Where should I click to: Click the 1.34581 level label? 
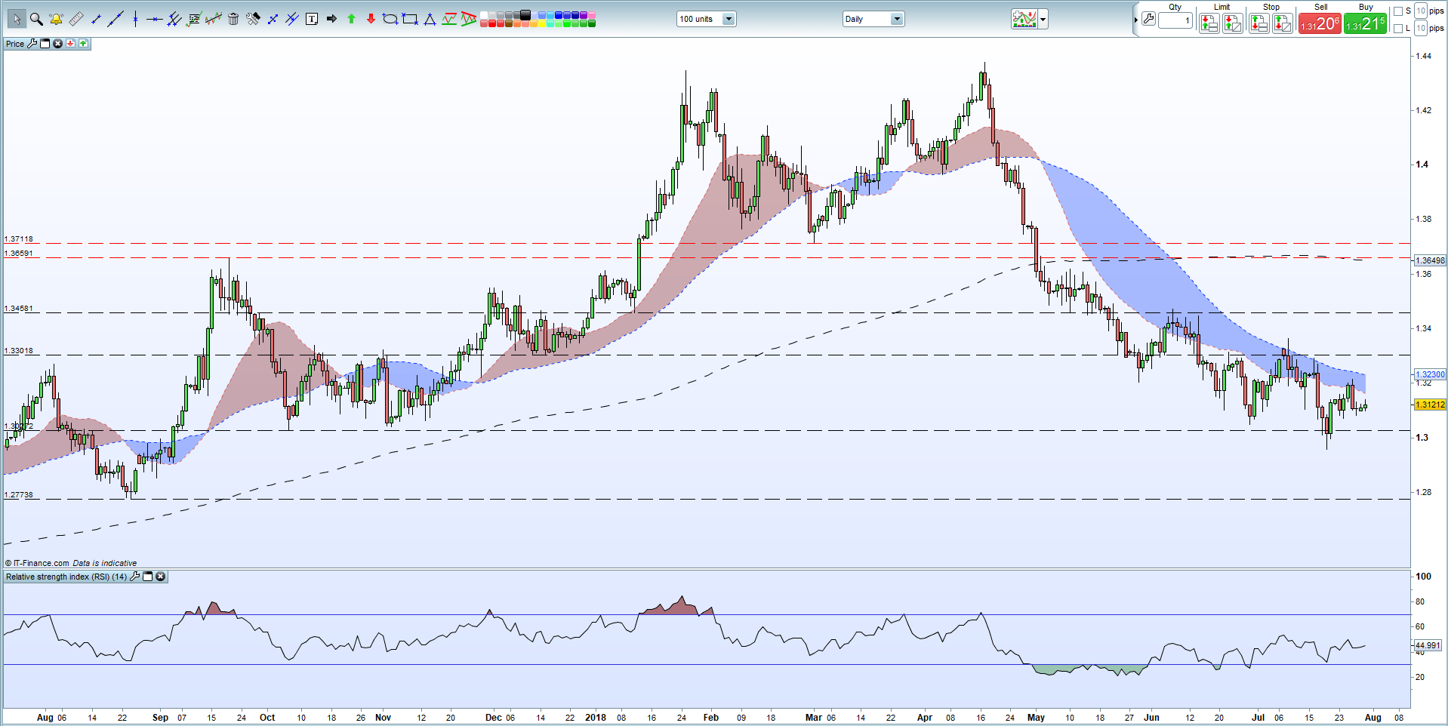pyautogui.click(x=19, y=309)
